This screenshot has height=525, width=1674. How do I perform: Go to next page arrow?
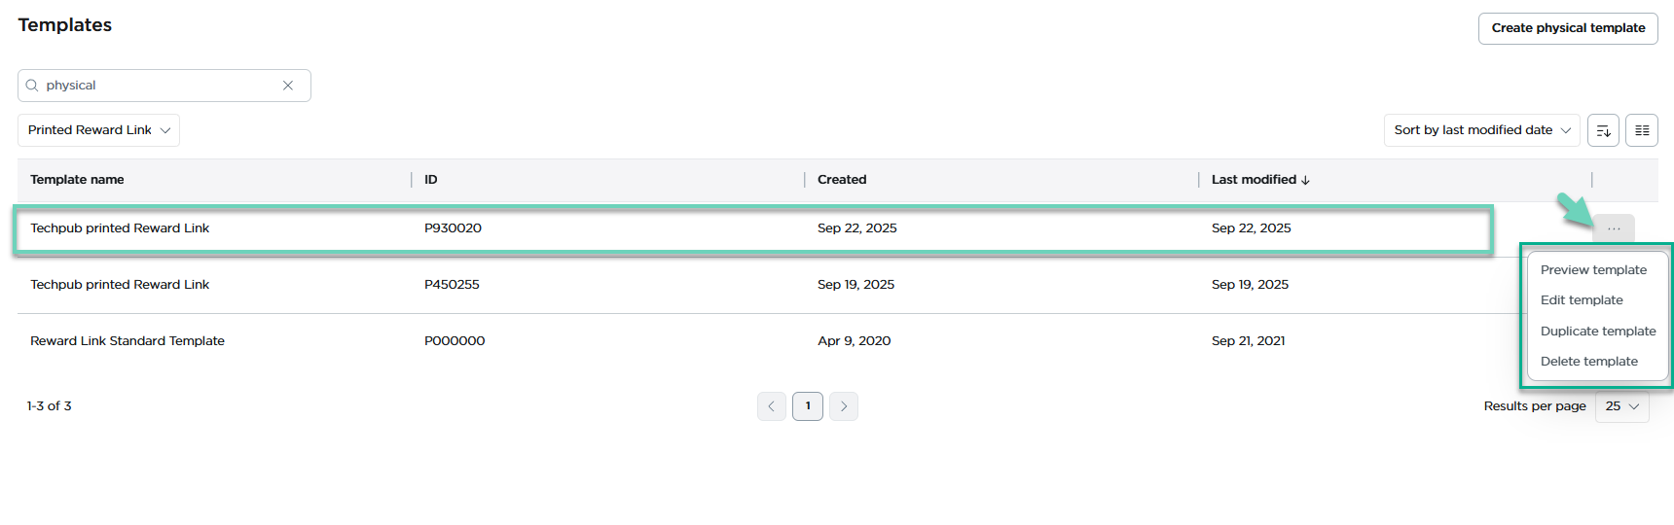pos(844,406)
